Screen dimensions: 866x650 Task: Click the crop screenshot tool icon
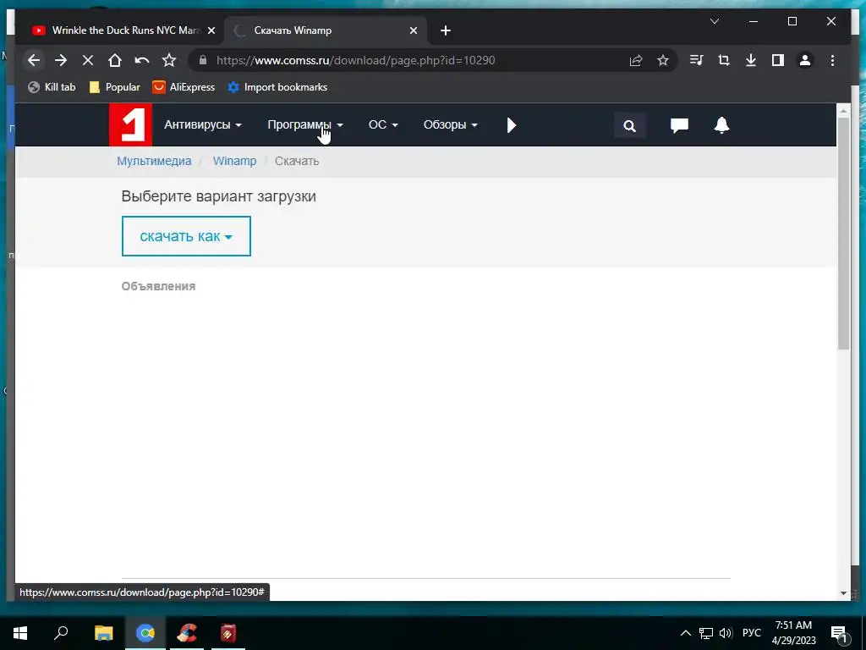click(724, 60)
